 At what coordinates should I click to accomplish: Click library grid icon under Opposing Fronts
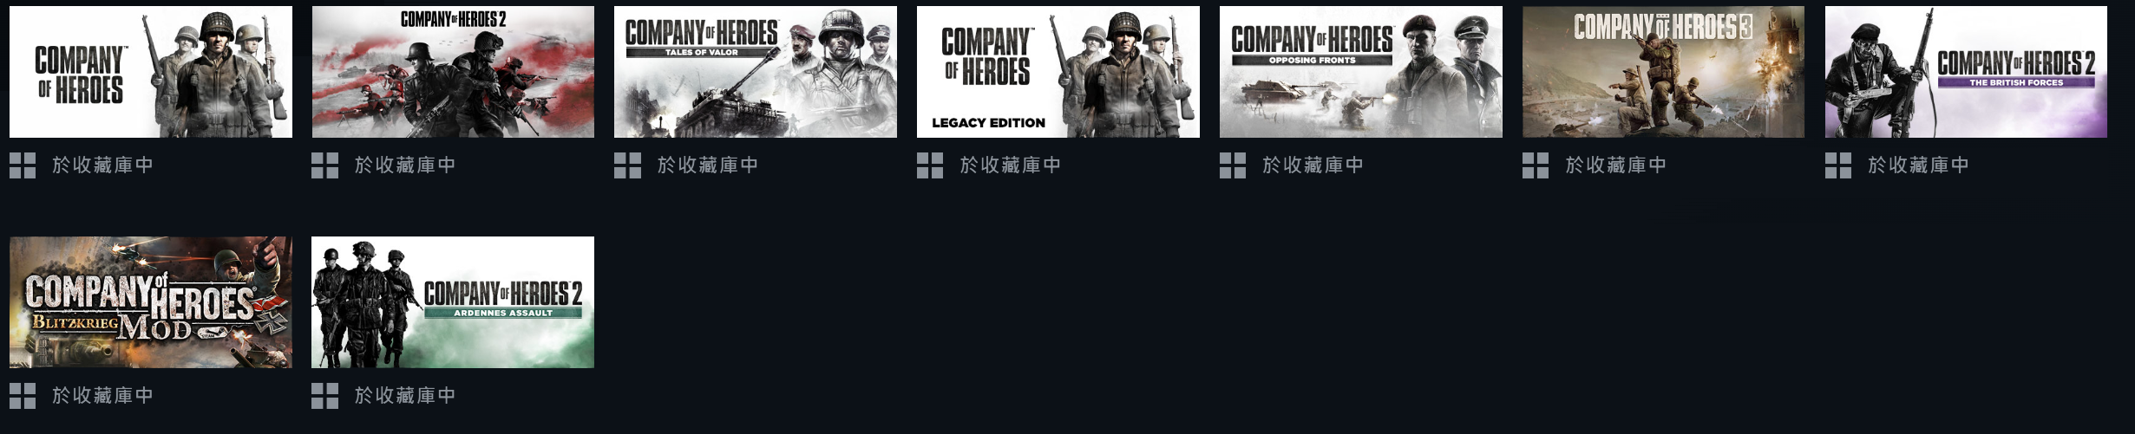point(1233,165)
